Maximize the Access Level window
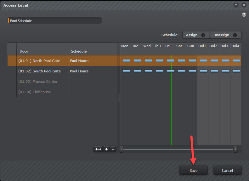This screenshot has height=181, width=249. coord(236,5)
